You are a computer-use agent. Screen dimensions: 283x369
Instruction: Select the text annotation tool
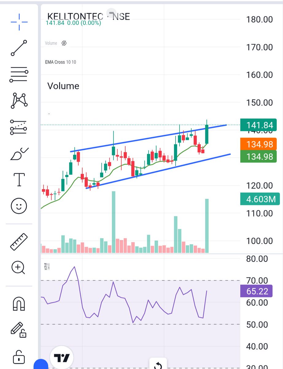pyautogui.click(x=19, y=179)
